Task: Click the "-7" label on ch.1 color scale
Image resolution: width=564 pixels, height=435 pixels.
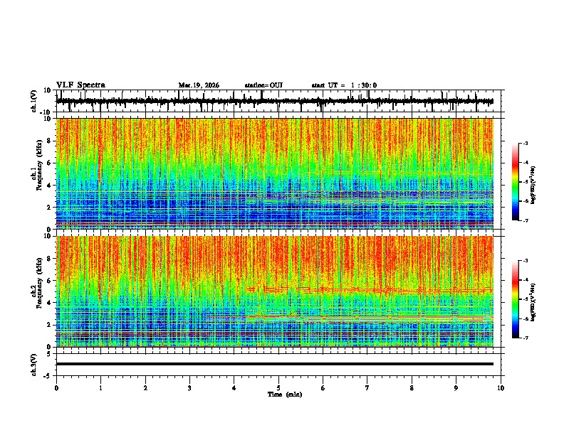Action: coord(525,220)
